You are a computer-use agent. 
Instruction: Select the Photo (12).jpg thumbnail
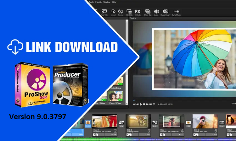(x=115, y=96)
